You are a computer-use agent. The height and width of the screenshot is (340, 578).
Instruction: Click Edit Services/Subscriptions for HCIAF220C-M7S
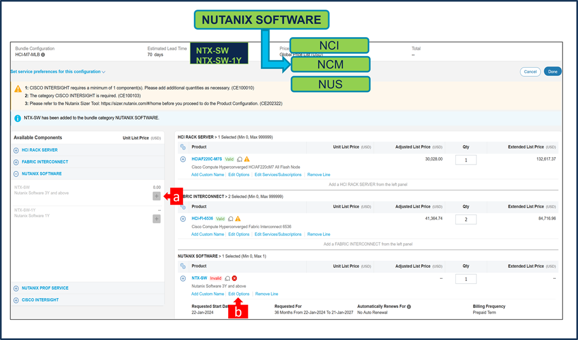[278, 175]
